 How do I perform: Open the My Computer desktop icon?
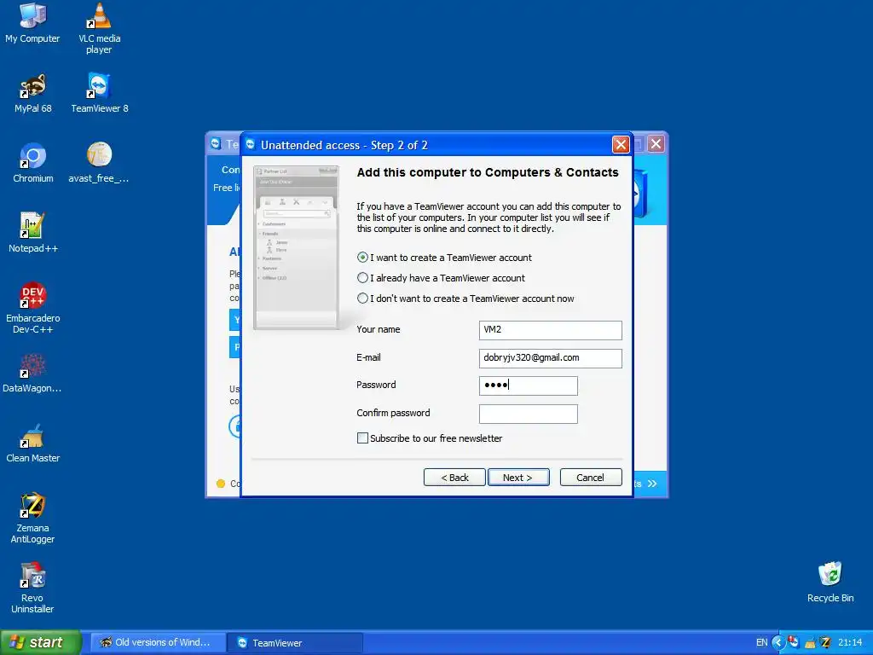pos(32,22)
